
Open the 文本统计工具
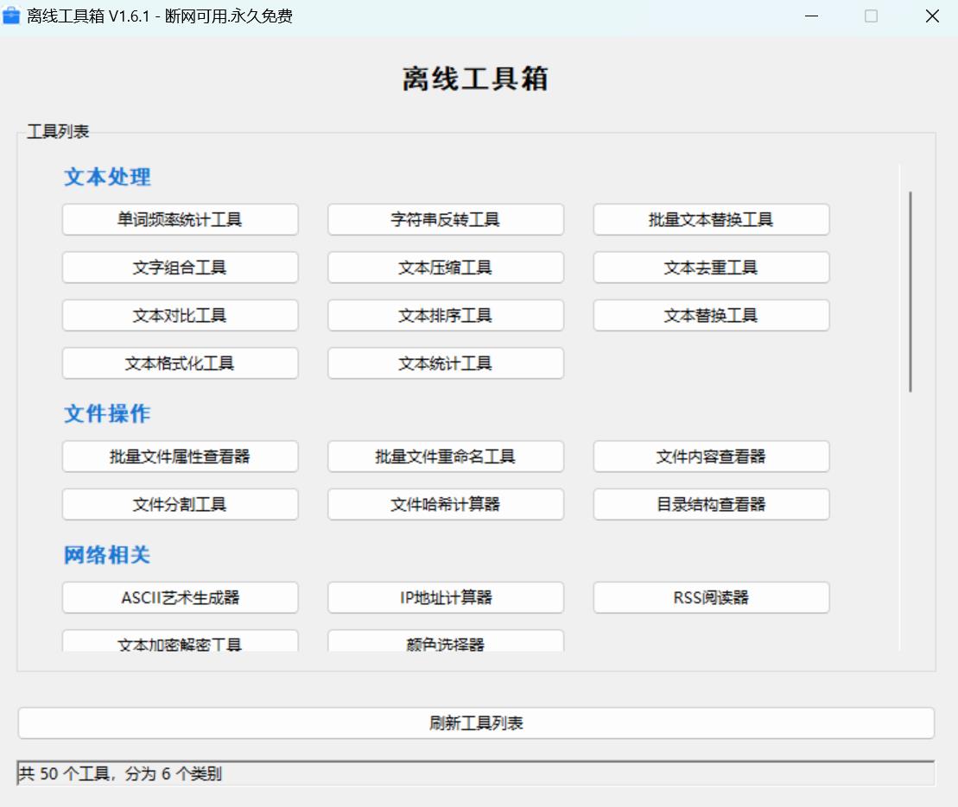445,363
